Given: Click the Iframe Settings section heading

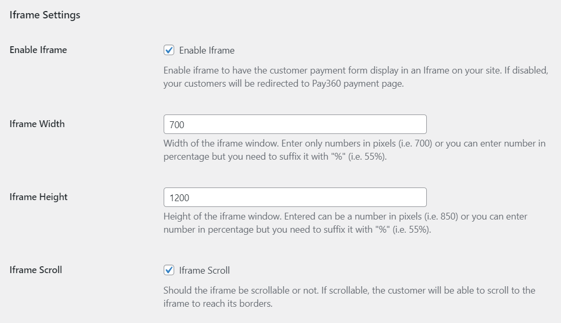Looking at the screenshot, I should pyautogui.click(x=44, y=15).
